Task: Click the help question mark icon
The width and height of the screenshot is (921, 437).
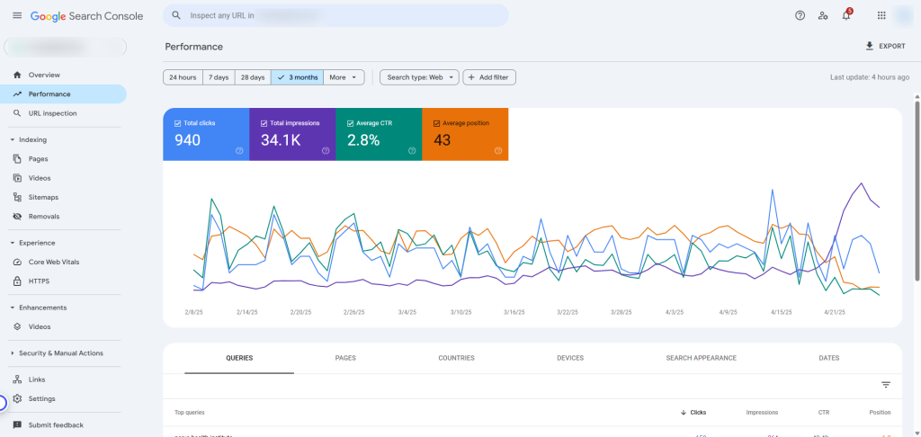Action: point(800,15)
